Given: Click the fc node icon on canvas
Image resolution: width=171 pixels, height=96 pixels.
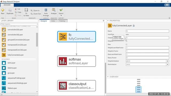Looking at the screenshot, I should tap(63, 37).
